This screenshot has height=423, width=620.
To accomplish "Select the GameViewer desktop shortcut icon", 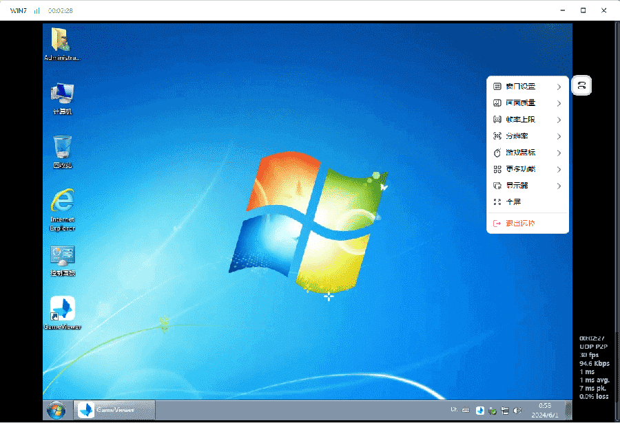I will [63, 313].
